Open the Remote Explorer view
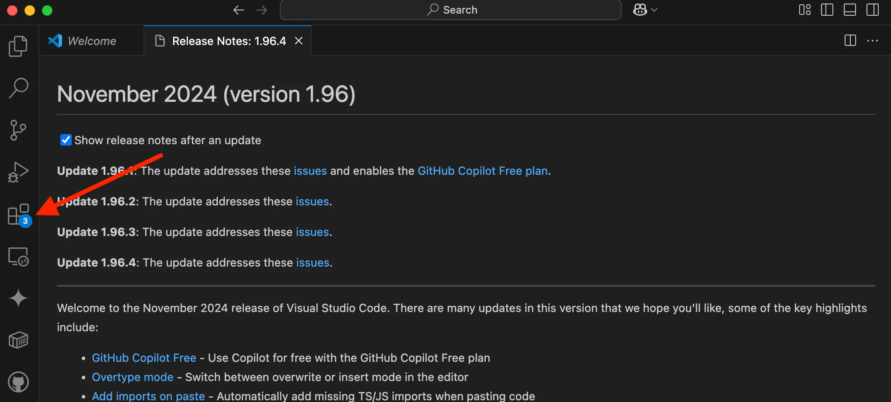This screenshot has height=402, width=891. tap(18, 256)
